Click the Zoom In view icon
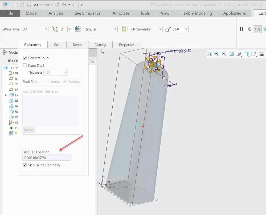The height and width of the screenshot is (215, 266). (217, 54)
